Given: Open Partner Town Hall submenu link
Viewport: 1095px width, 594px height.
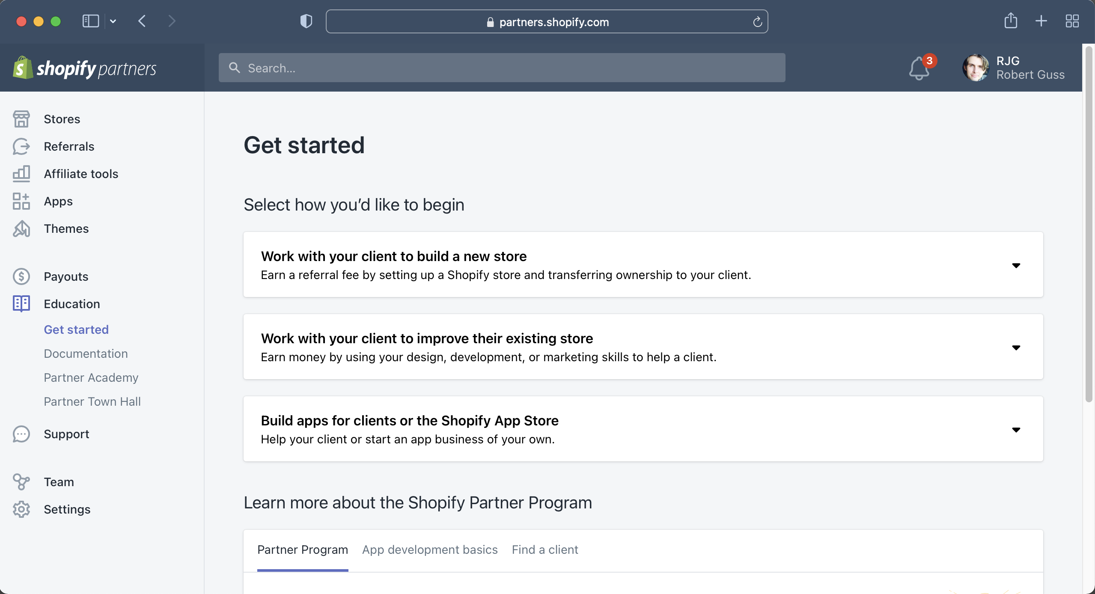Looking at the screenshot, I should pos(92,401).
